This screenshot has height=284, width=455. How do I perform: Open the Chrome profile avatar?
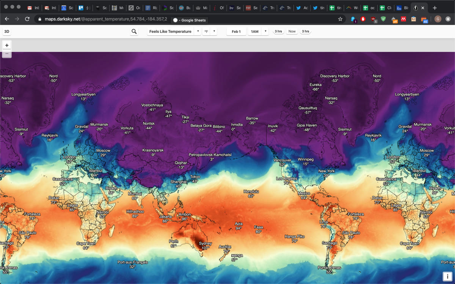(x=438, y=19)
